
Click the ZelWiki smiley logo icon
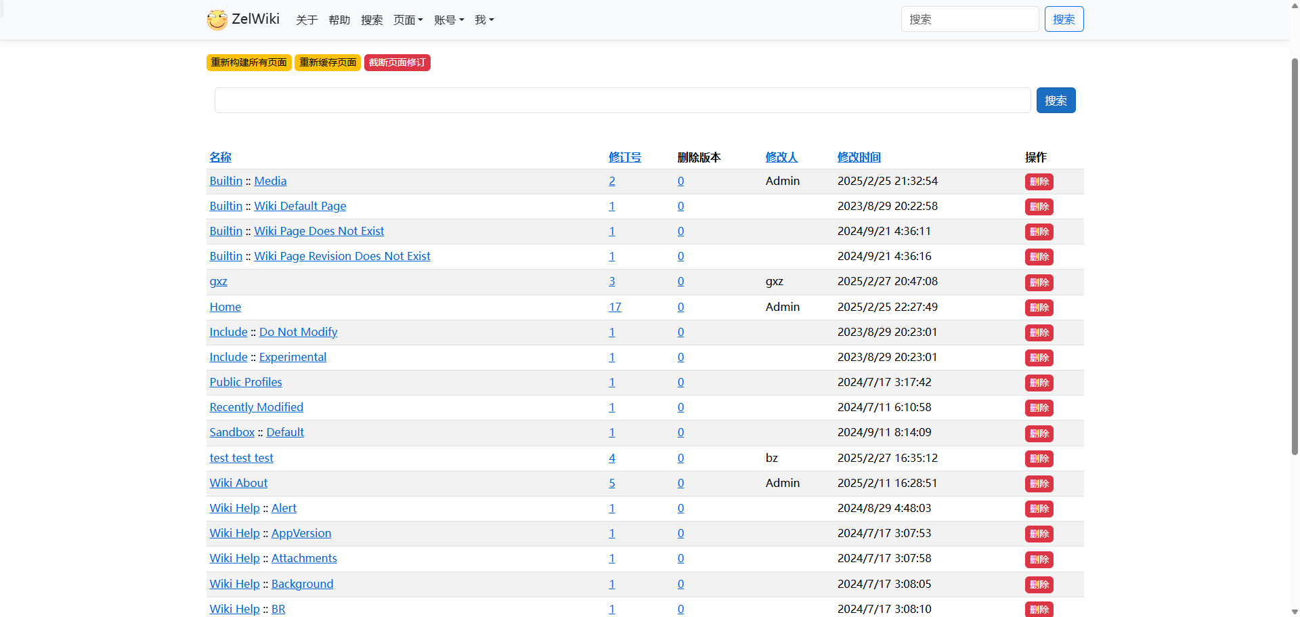[217, 20]
